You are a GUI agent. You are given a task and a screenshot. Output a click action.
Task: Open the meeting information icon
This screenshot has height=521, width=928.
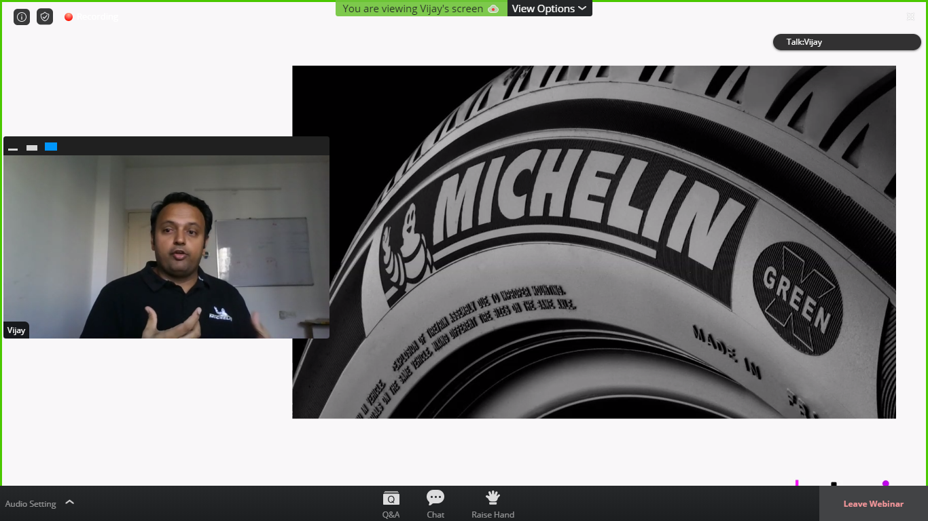[x=22, y=17]
